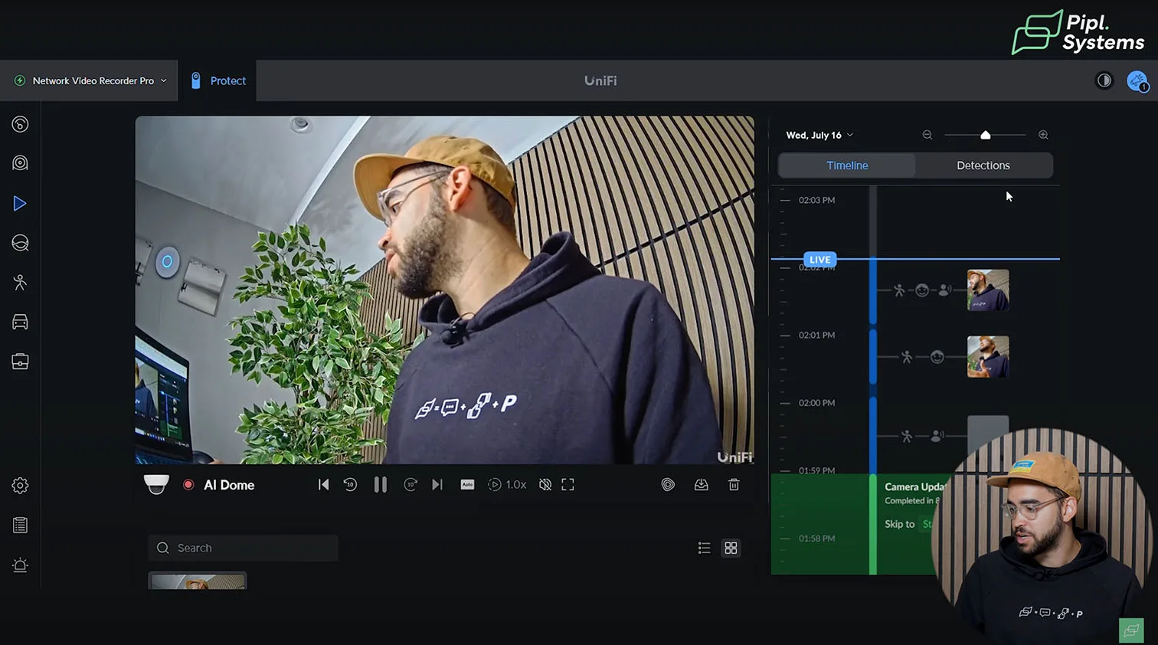This screenshot has width=1158, height=645.
Task: Open the settings gear in the sidebar
Action: 20,486
